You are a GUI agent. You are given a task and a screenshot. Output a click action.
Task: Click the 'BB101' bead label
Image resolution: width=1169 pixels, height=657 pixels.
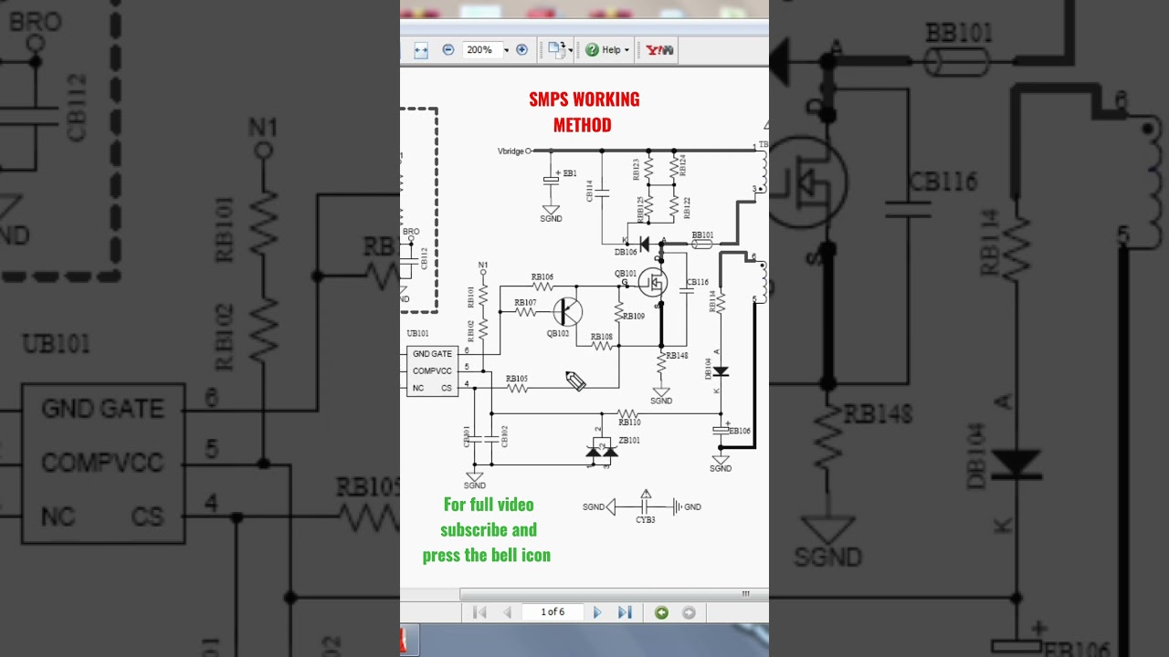pos(702,235)
